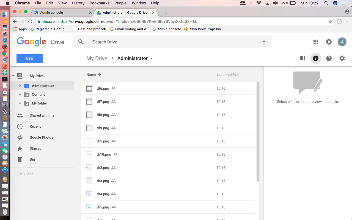Image resolution: width=352 pixels, height=220 pixels.
Task: Open the Google apps grid launcher
Action: (316, 42)
